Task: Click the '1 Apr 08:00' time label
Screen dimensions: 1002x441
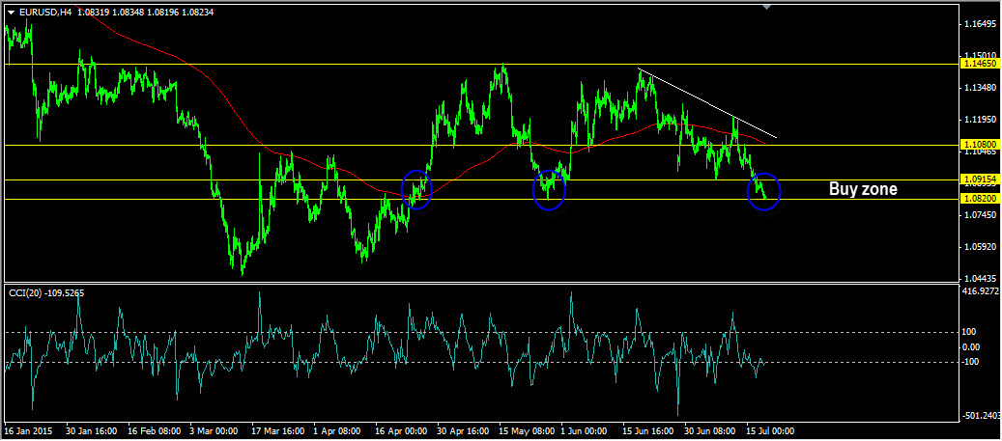Action: click(338, 430)
